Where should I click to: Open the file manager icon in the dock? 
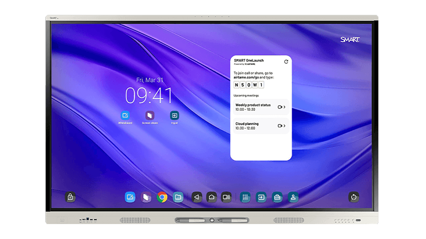178,197
